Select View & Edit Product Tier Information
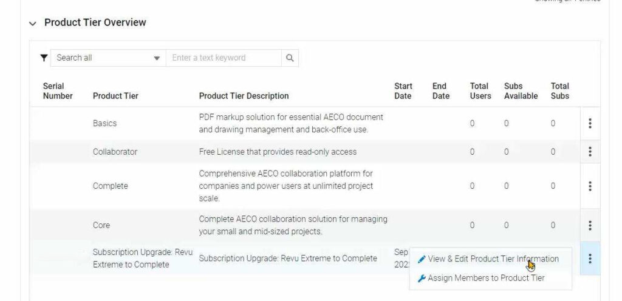The image size is (622, 301). [493, 259]
